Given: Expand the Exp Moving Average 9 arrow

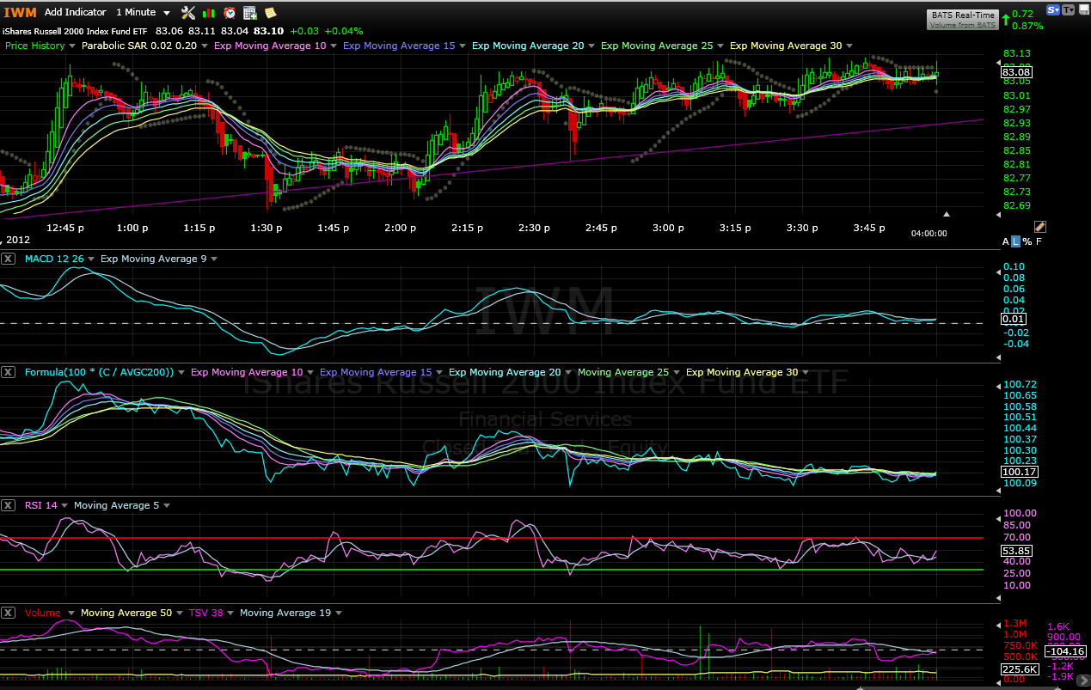Looking at the screenshot, I should click(213, 260).
